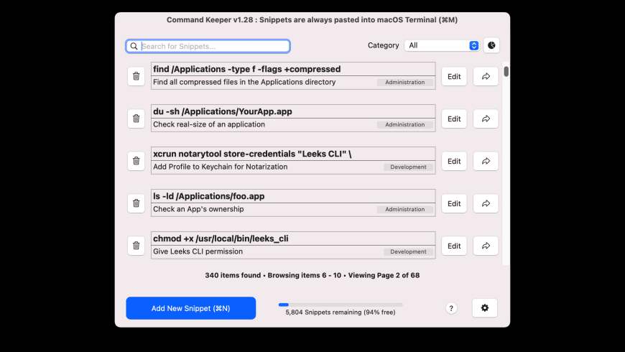Click Development tag on chmod +x snippet
This screenshot has width=625, height=352.
(408, 251)
